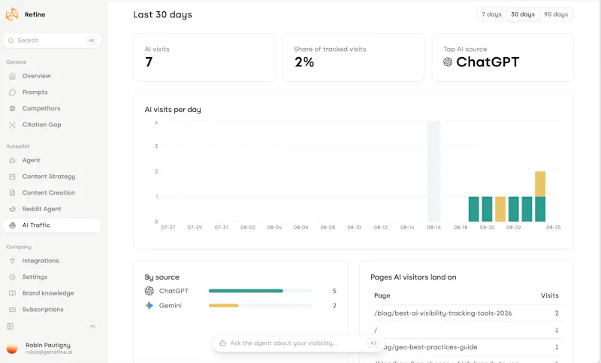The height and width of the screenshot is (363, 601).
Task: Click the Content Creation document icon
Action: pyautogui.click(x=12, y=193)
